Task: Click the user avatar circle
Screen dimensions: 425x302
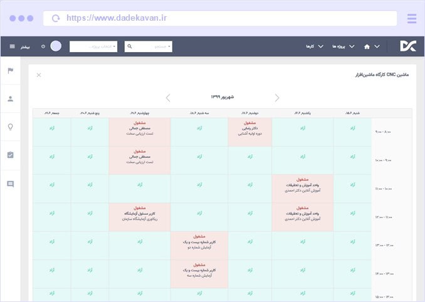Action: (x=56, y=46)
